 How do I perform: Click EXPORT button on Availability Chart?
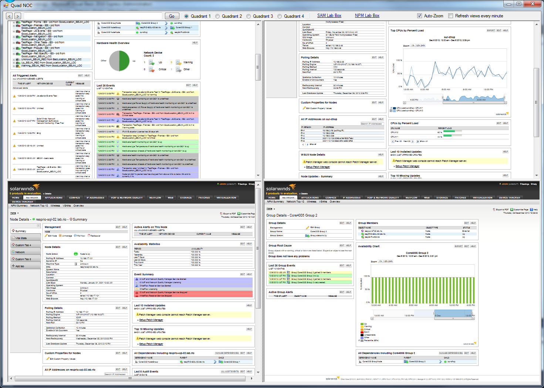(x=459, y=246)
